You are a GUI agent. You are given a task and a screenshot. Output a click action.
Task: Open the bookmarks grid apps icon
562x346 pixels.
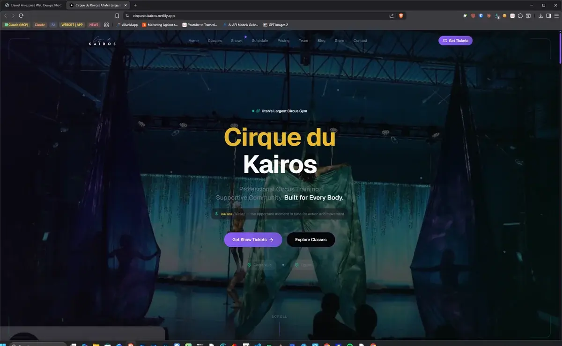coord(106,25)
